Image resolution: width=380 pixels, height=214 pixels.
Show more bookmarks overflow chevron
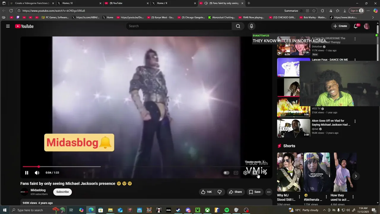373,18
